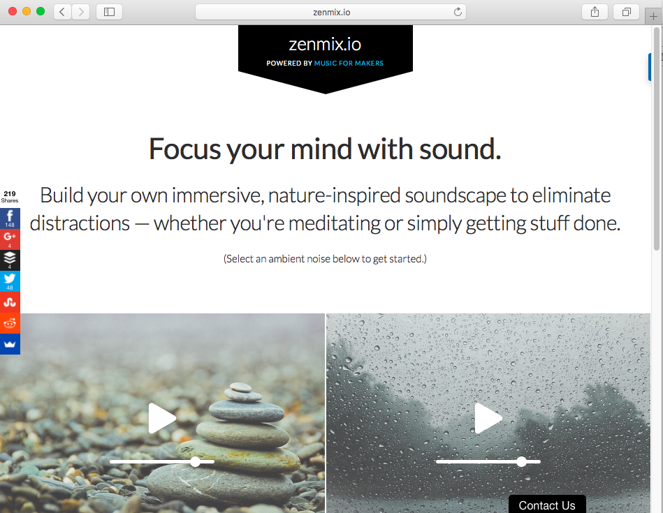Screen dimensions: 663x513
Task: Click the crown icon in the share bar
Action: 10,344
